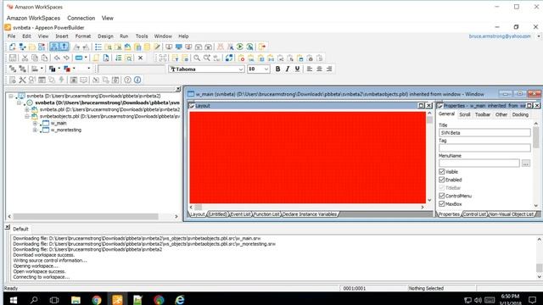Click the Paste toolbar icon
The height and width of the screenshot is (305, 543).
[x=44, y=58]
